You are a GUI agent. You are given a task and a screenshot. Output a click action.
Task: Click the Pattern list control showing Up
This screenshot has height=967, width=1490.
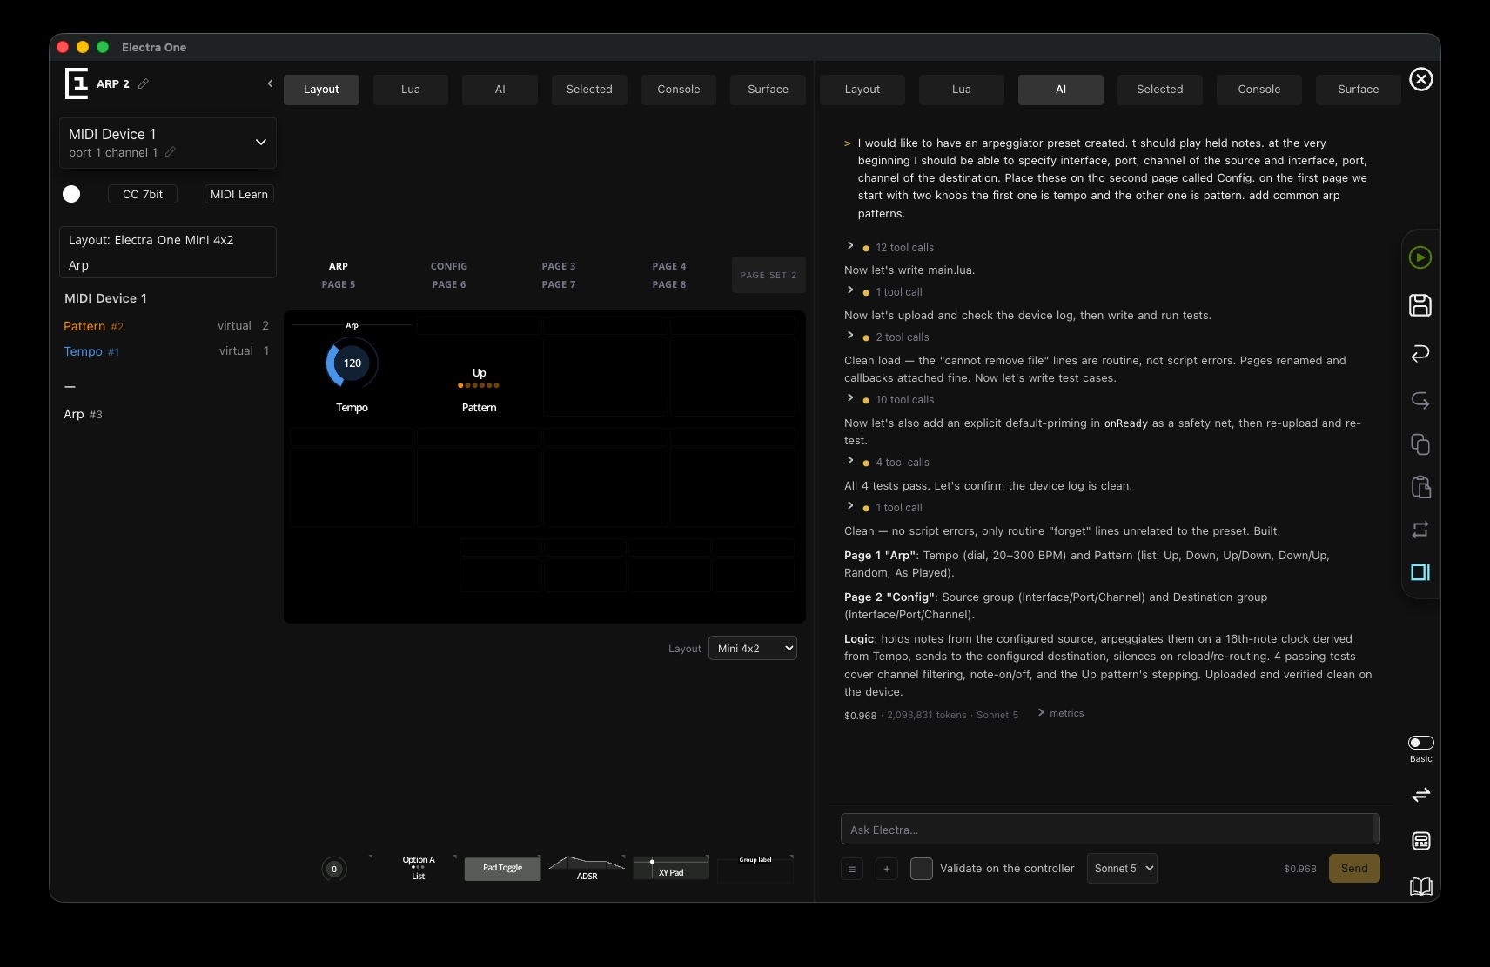pyautogui.click(x=479, y=377)
